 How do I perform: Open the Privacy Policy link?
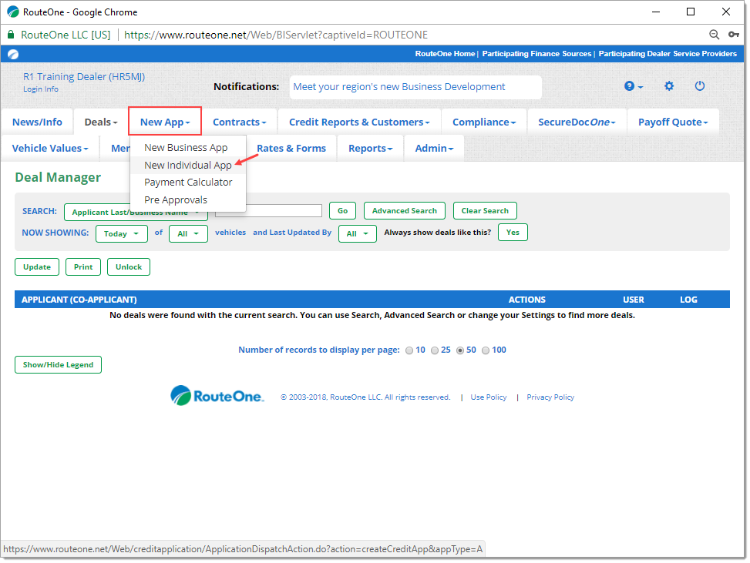[x=550, y=397]
